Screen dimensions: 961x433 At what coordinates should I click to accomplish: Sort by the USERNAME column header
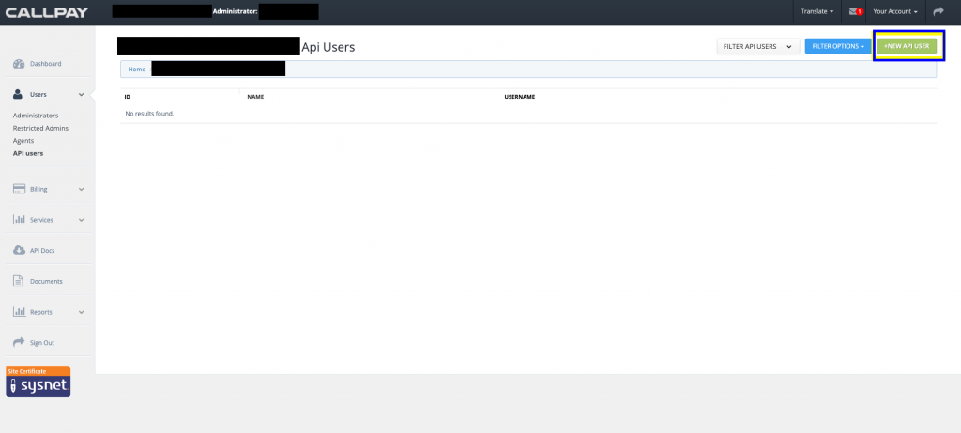point(520,97)
